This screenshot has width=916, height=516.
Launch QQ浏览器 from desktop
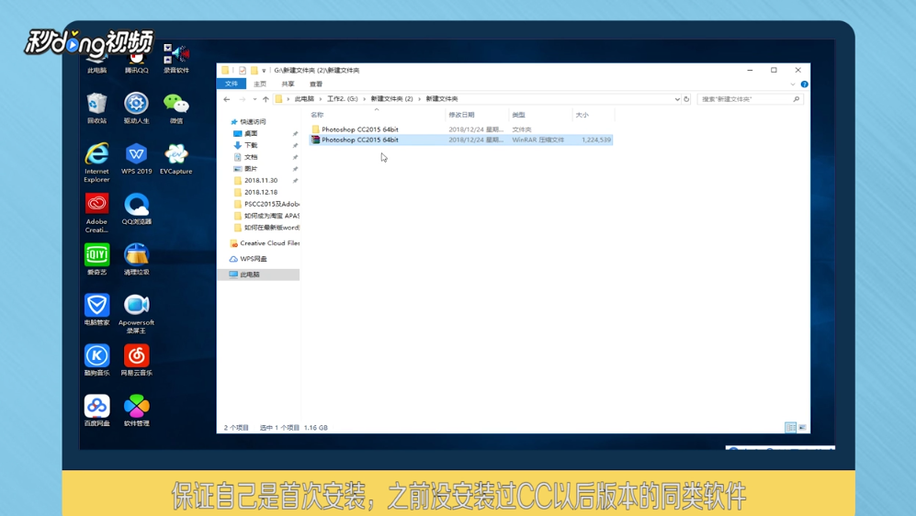coord(136,209)
